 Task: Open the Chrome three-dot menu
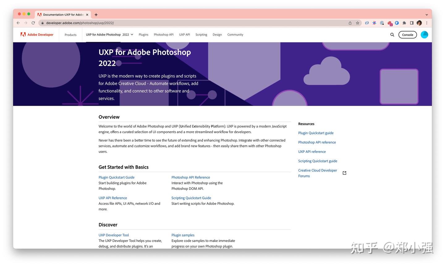427,23
